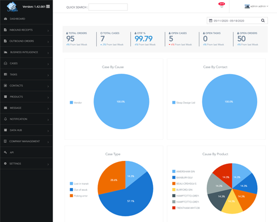Toggle the Lost in transit legend swatch
Screen dimensions: 277x222
coord(71,183)
